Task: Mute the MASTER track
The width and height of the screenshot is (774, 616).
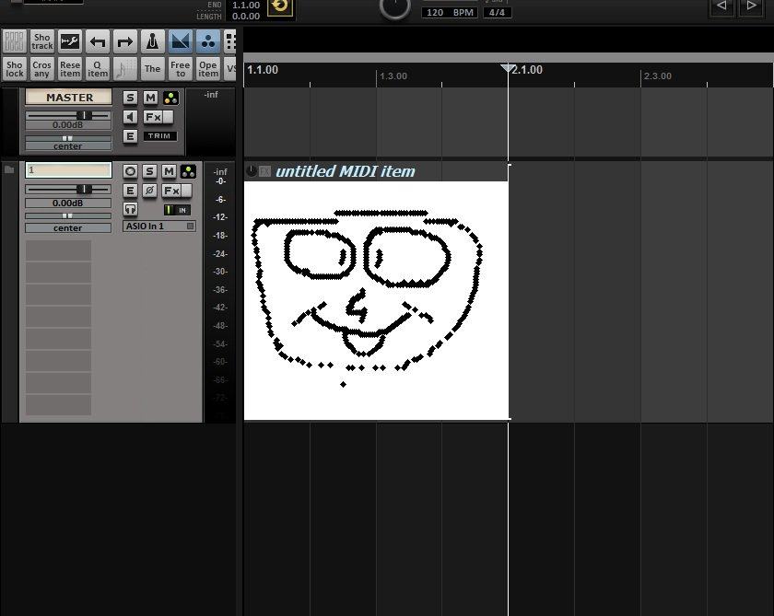Action: tap(150, 98)
